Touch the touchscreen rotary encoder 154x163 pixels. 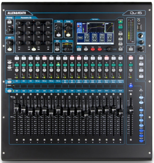pyautogui.click(x=110, y=49)
